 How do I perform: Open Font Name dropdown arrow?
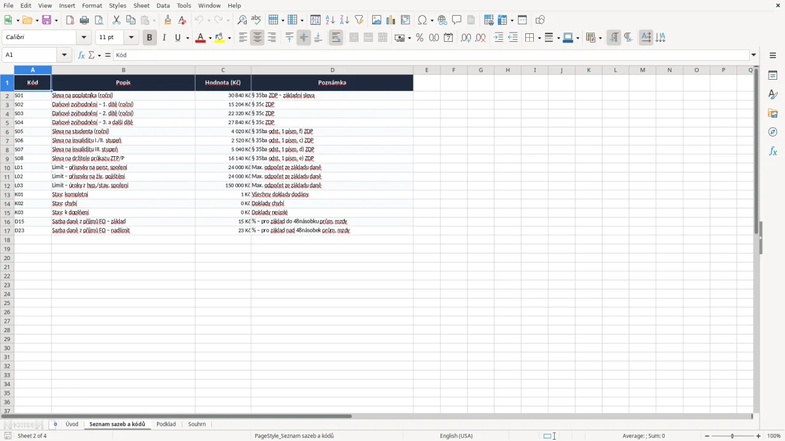click(x=84, y=38)
